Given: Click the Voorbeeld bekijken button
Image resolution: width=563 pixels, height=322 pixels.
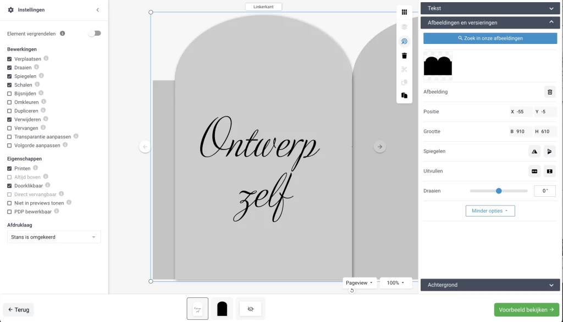Looking at the screenshot, I should (x=526, y=309).
